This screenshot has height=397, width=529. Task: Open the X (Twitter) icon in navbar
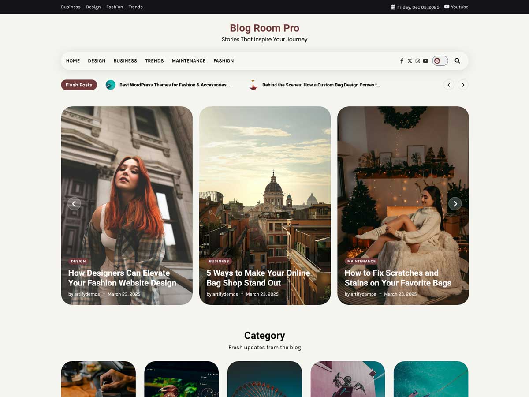(410, 61)
